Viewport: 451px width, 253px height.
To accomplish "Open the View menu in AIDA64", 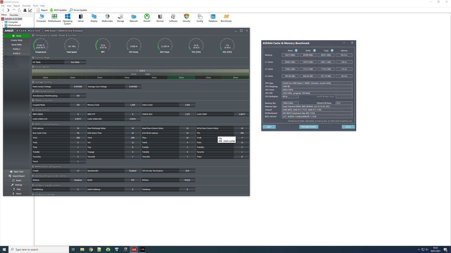I will 9,6.
